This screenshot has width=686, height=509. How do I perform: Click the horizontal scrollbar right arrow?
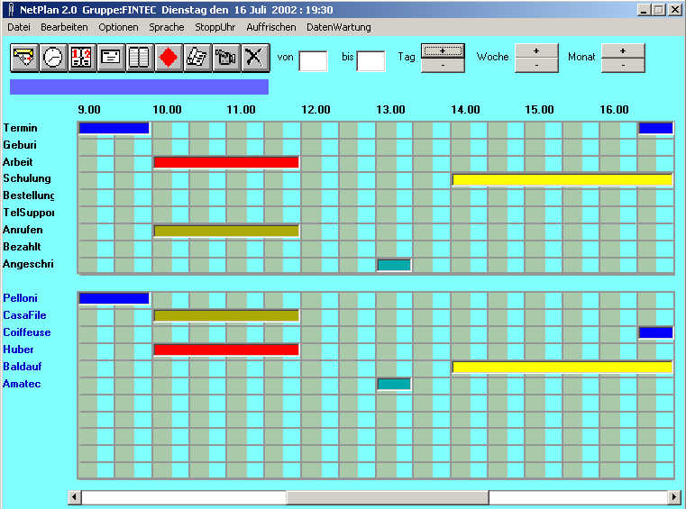click(674, 497)
